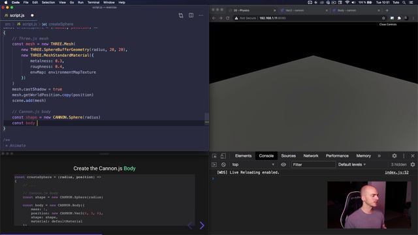
Task: Open the browser three-dot menu
Action: pos(413,18)
